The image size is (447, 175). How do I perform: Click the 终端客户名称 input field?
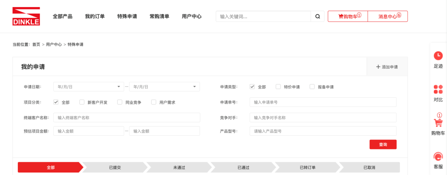[x=127, y=117]
